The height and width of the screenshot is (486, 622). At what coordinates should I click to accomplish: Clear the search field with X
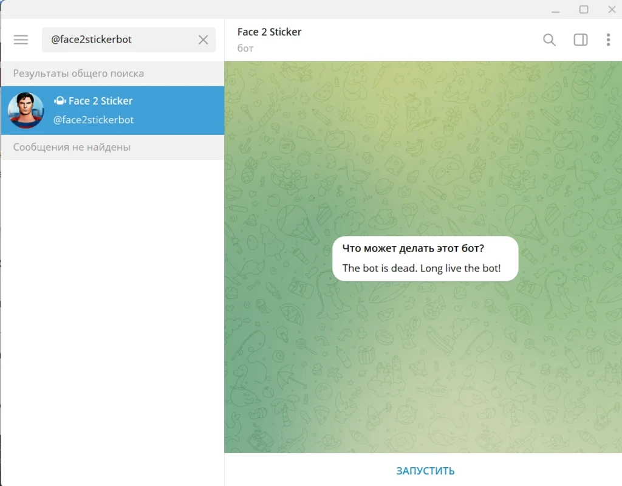point(203,39)
